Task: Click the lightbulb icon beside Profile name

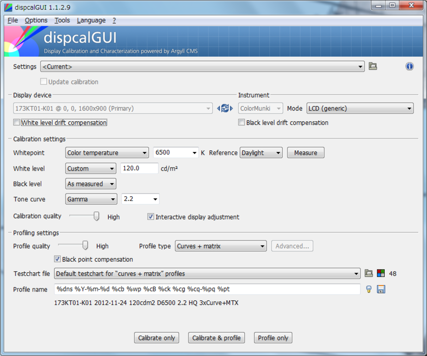Action: [x=369, y=289]
